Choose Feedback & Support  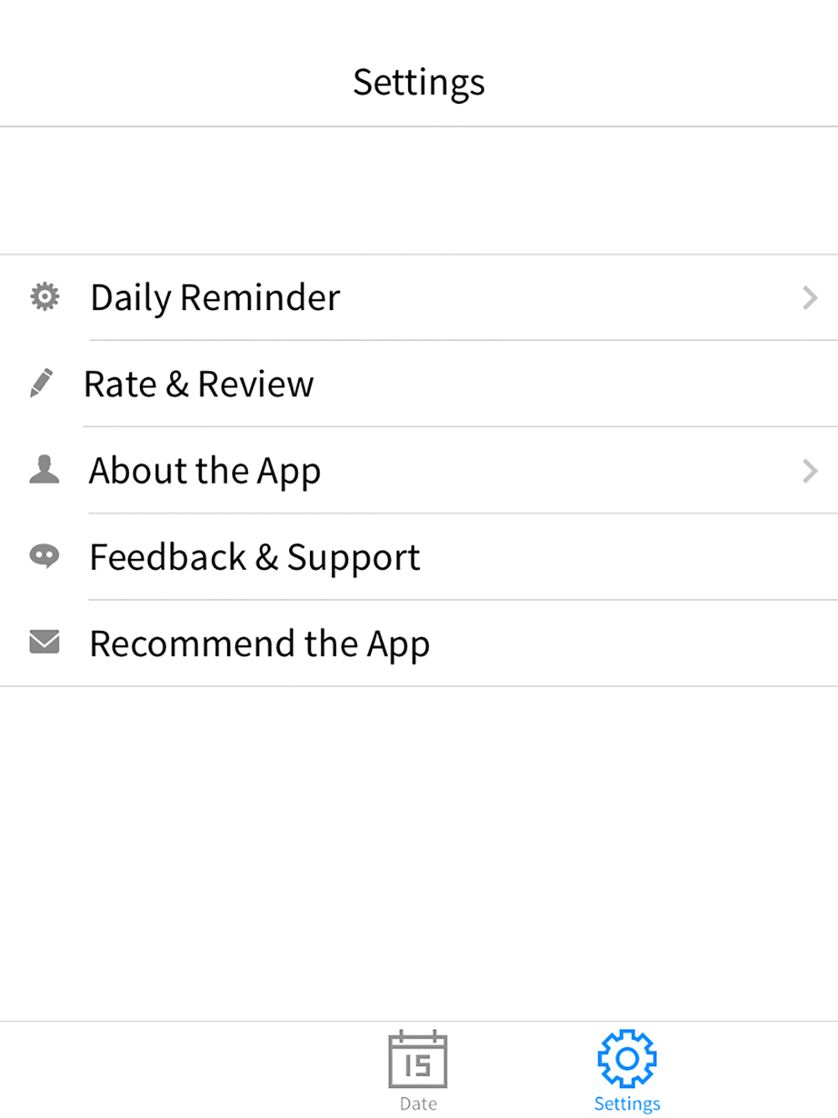(x=419, y=556)
